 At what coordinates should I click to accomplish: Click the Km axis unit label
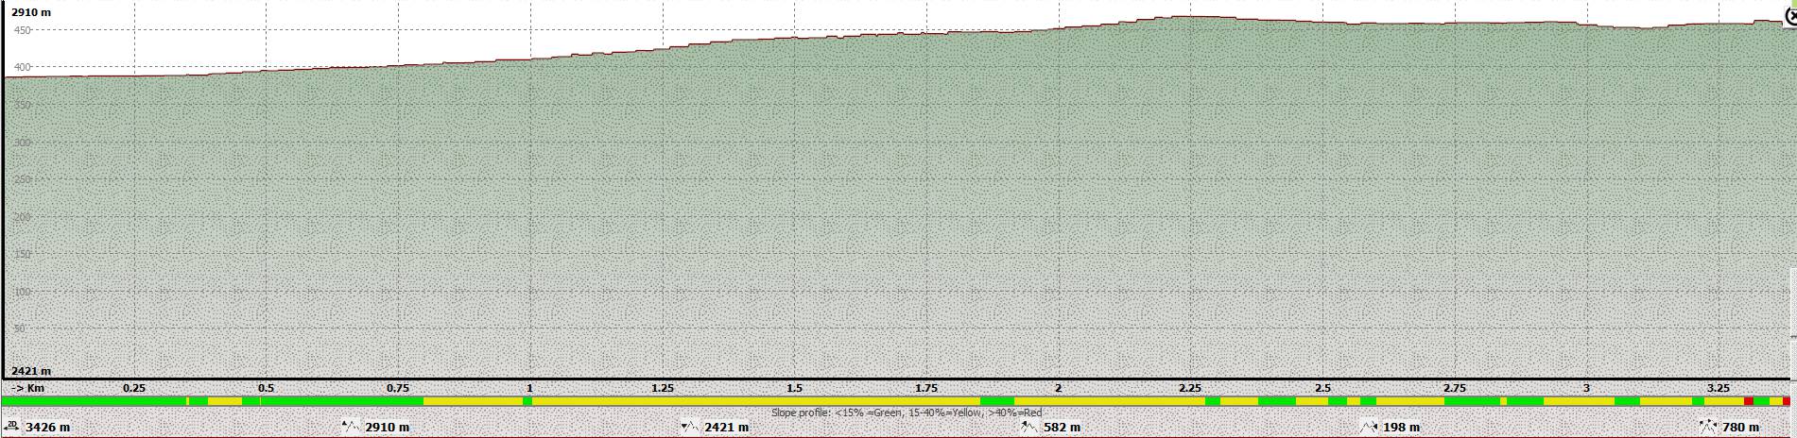(x=28, y=388)
